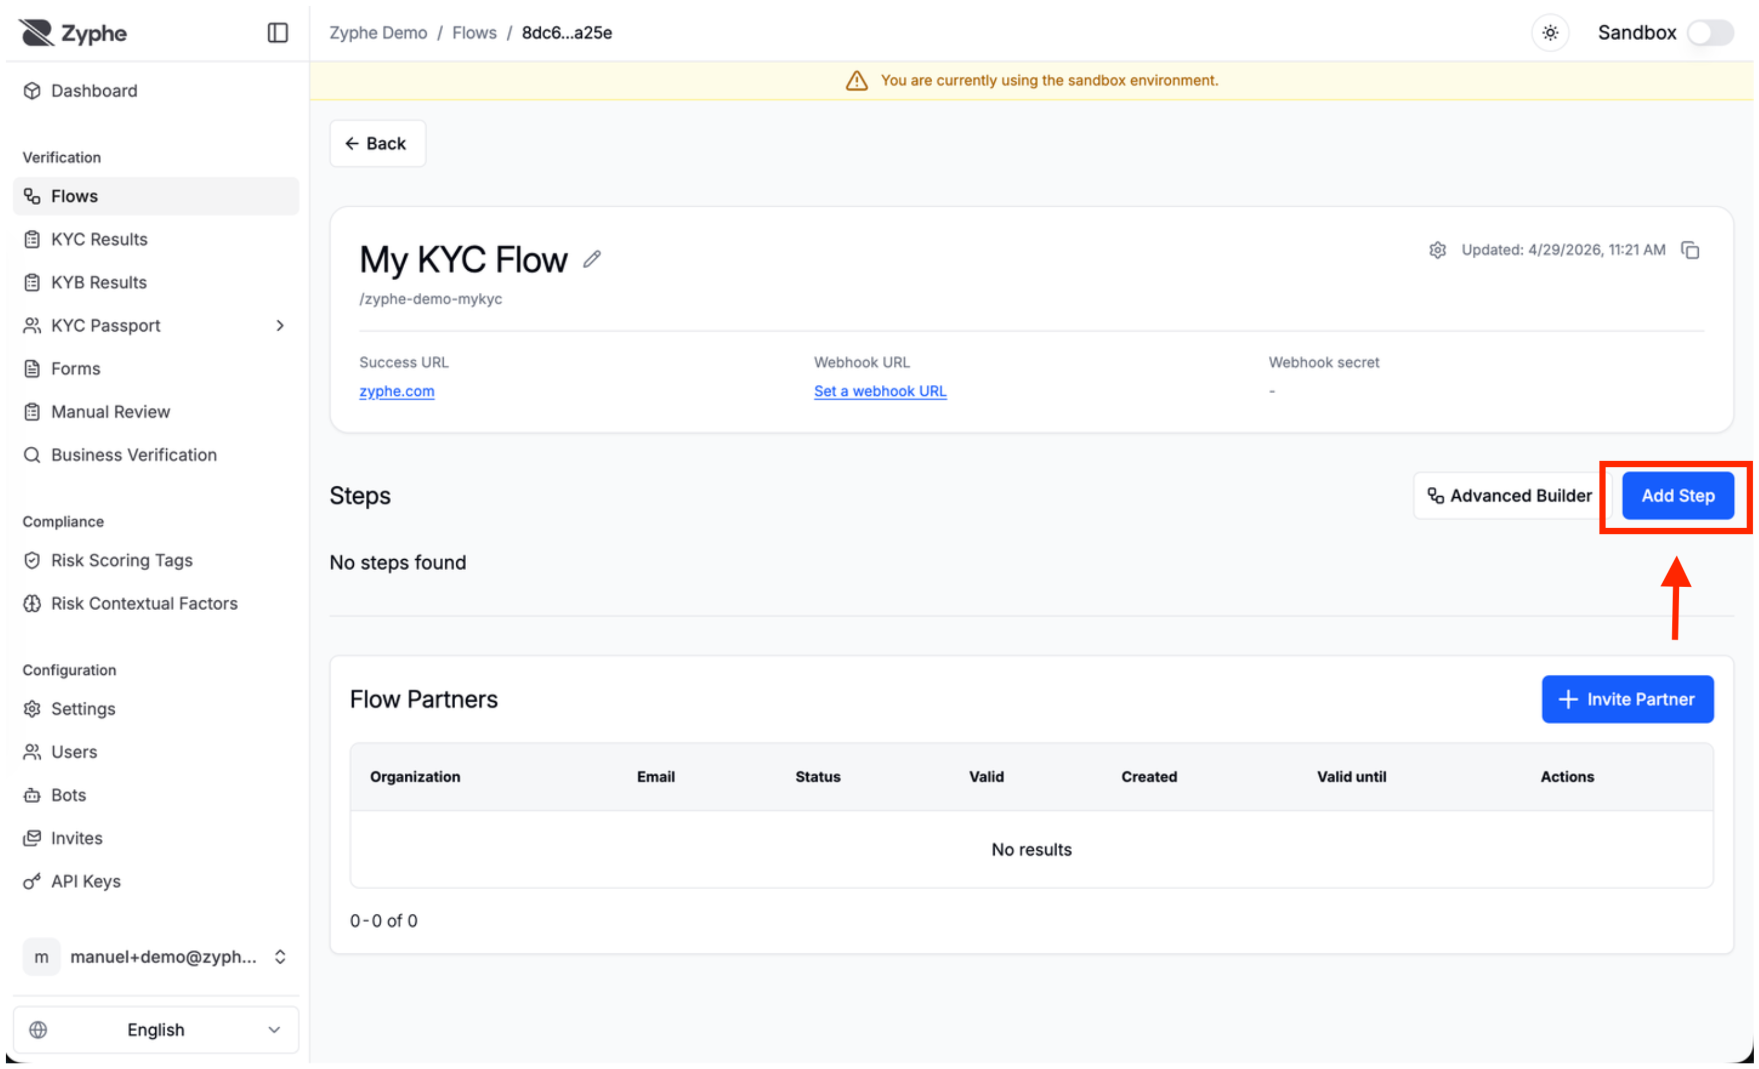Select Flows in sidebar
This screenshot has width=1759, height=1069.
click(x=155, y=196)
